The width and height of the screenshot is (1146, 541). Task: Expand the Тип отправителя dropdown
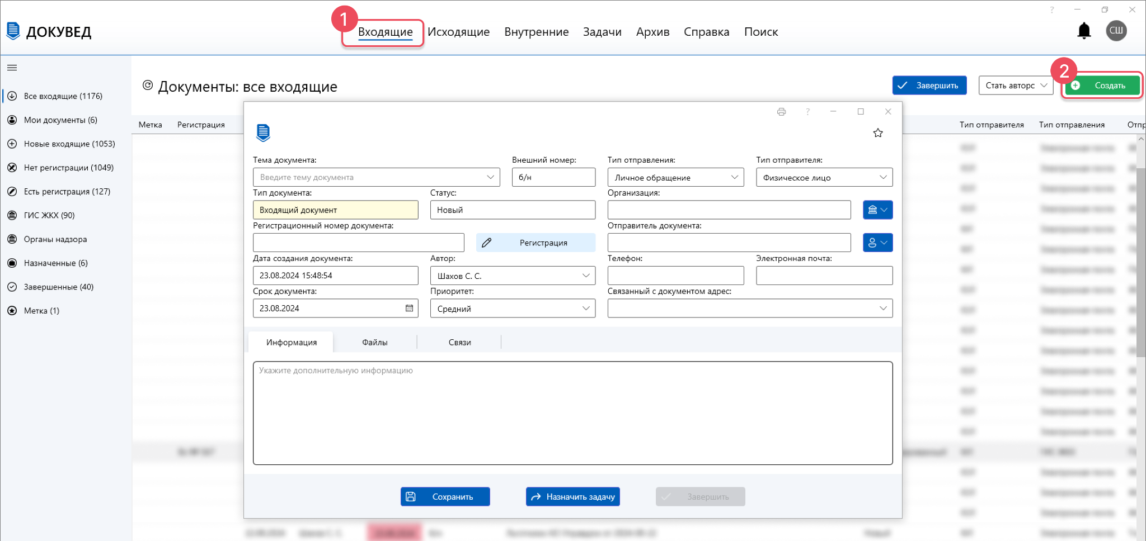[824, 178]
